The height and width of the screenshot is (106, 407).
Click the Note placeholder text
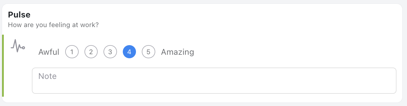click(47, 76)
